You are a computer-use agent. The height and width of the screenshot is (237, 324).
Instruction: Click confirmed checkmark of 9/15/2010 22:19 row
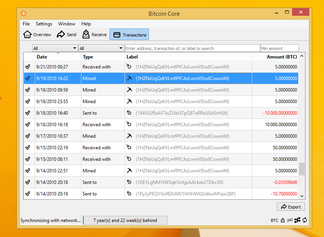pos(28,148)
